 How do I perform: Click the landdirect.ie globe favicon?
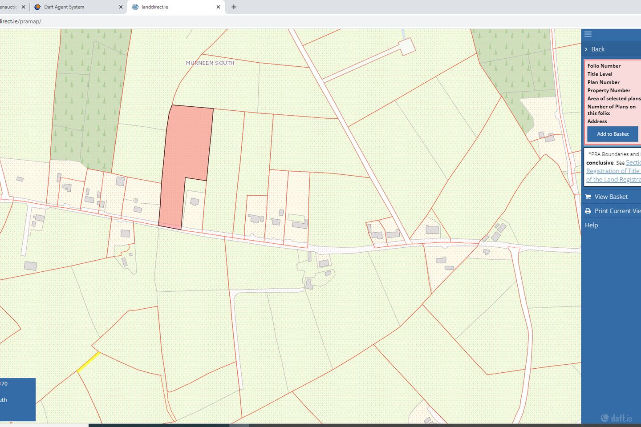coord(136,7)
